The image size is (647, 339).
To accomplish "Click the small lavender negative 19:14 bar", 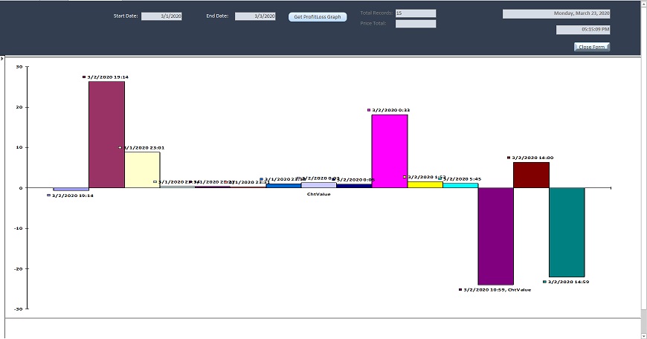I will pos(71,190).
